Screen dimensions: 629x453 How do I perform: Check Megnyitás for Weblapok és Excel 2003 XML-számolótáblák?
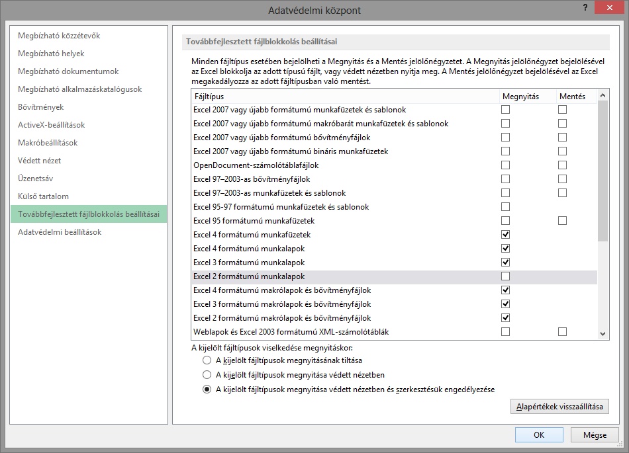pos(505,331)
